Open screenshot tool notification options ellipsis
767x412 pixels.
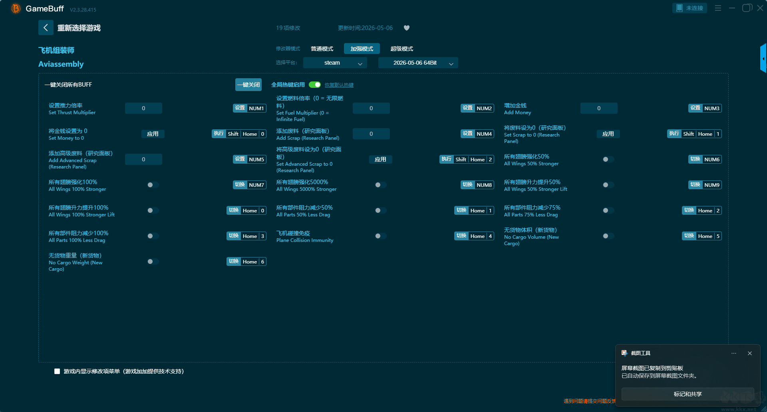734,353
